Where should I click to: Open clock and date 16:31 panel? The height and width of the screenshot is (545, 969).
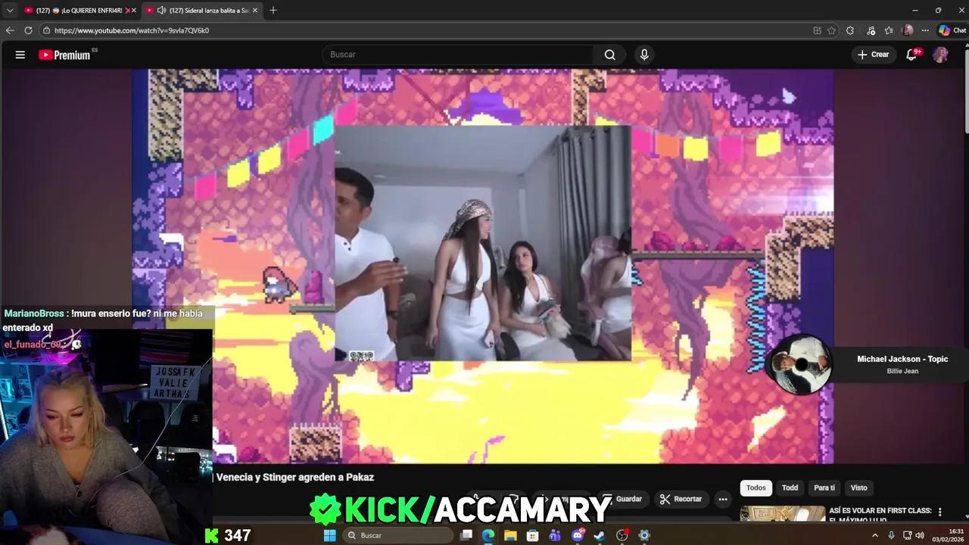click(947, 535)
